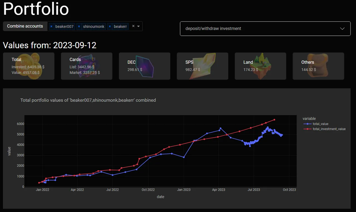
Task: Toggle the total_value legend entry
Action: pos(316,124)
